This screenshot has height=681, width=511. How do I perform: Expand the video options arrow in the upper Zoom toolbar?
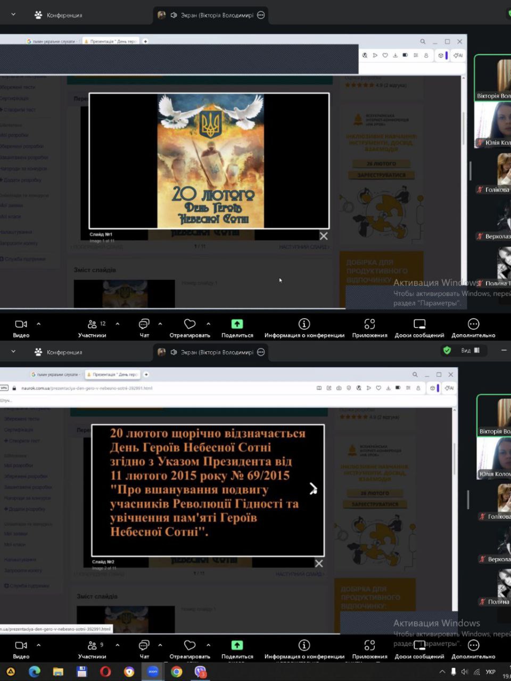point(38,323)
